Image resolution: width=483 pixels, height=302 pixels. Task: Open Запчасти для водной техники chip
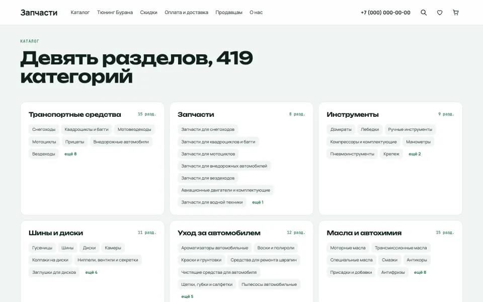pyautogui.click(x=212, y=202)
